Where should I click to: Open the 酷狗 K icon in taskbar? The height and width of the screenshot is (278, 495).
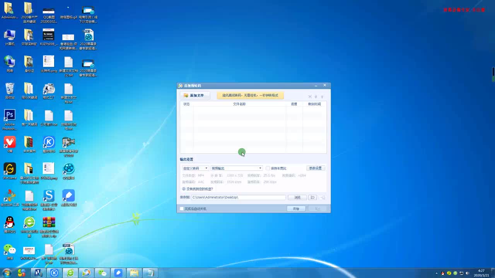(55, 273)
